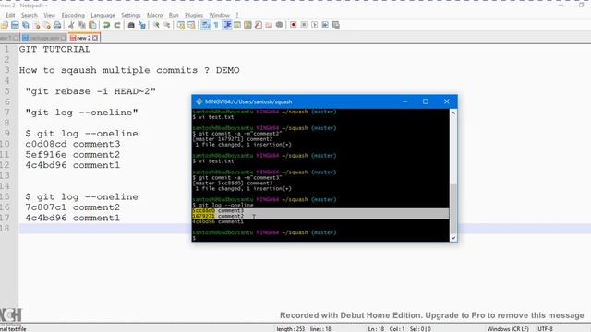The image size is (591, 332).
Task: Open Find with the binoculars icon
Action: tap(131, 25)
